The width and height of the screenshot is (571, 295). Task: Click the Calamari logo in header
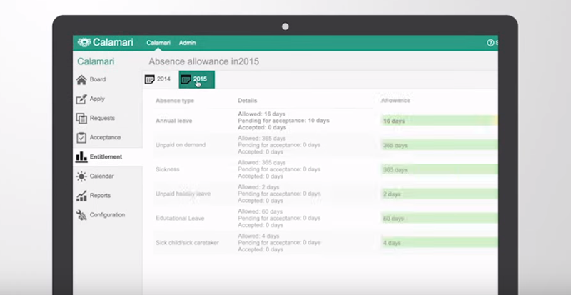point(105,43)
